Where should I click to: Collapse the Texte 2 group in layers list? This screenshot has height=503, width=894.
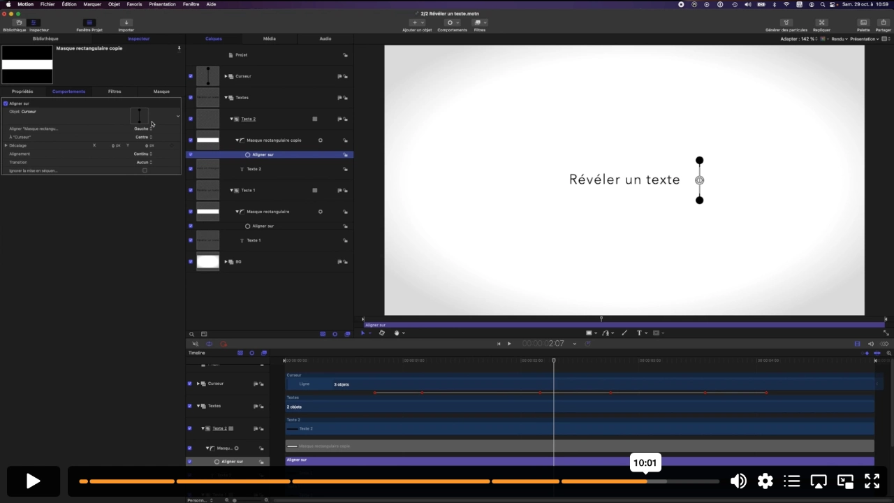point(231,119)
